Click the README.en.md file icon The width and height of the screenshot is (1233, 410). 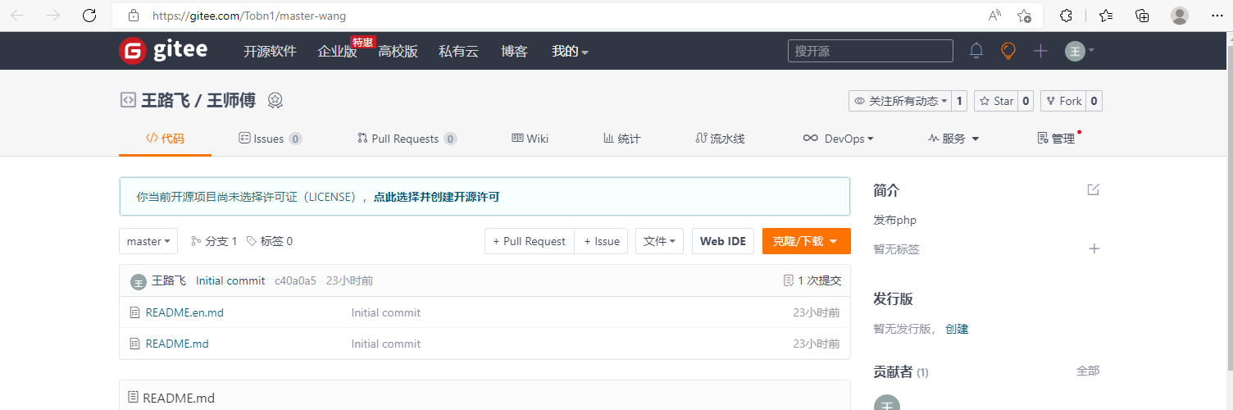pos(135,312)
